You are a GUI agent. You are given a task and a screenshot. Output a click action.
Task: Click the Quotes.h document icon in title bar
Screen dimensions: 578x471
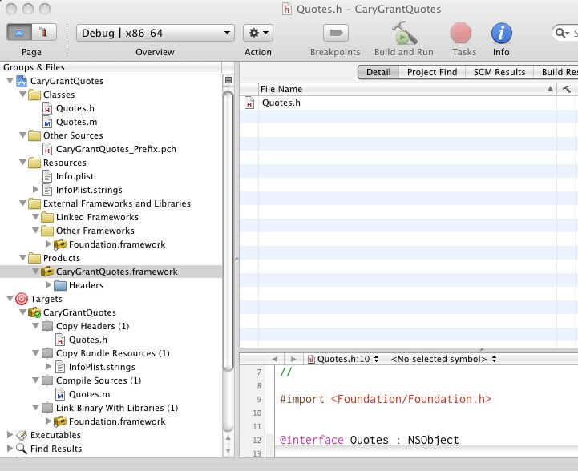(287, 9)
